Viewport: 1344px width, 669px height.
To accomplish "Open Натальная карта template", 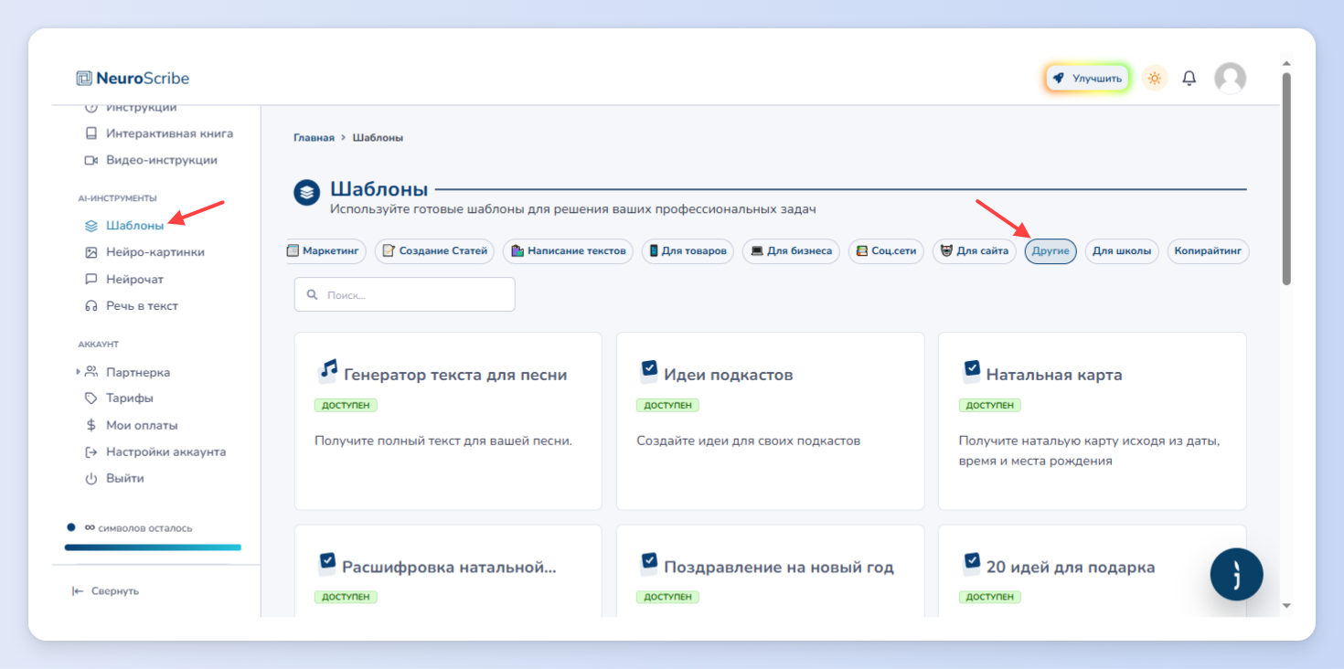I will tap(1092, 420).
